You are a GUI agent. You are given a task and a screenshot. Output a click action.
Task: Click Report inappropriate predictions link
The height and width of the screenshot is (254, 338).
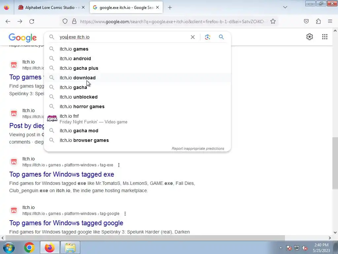198,148
